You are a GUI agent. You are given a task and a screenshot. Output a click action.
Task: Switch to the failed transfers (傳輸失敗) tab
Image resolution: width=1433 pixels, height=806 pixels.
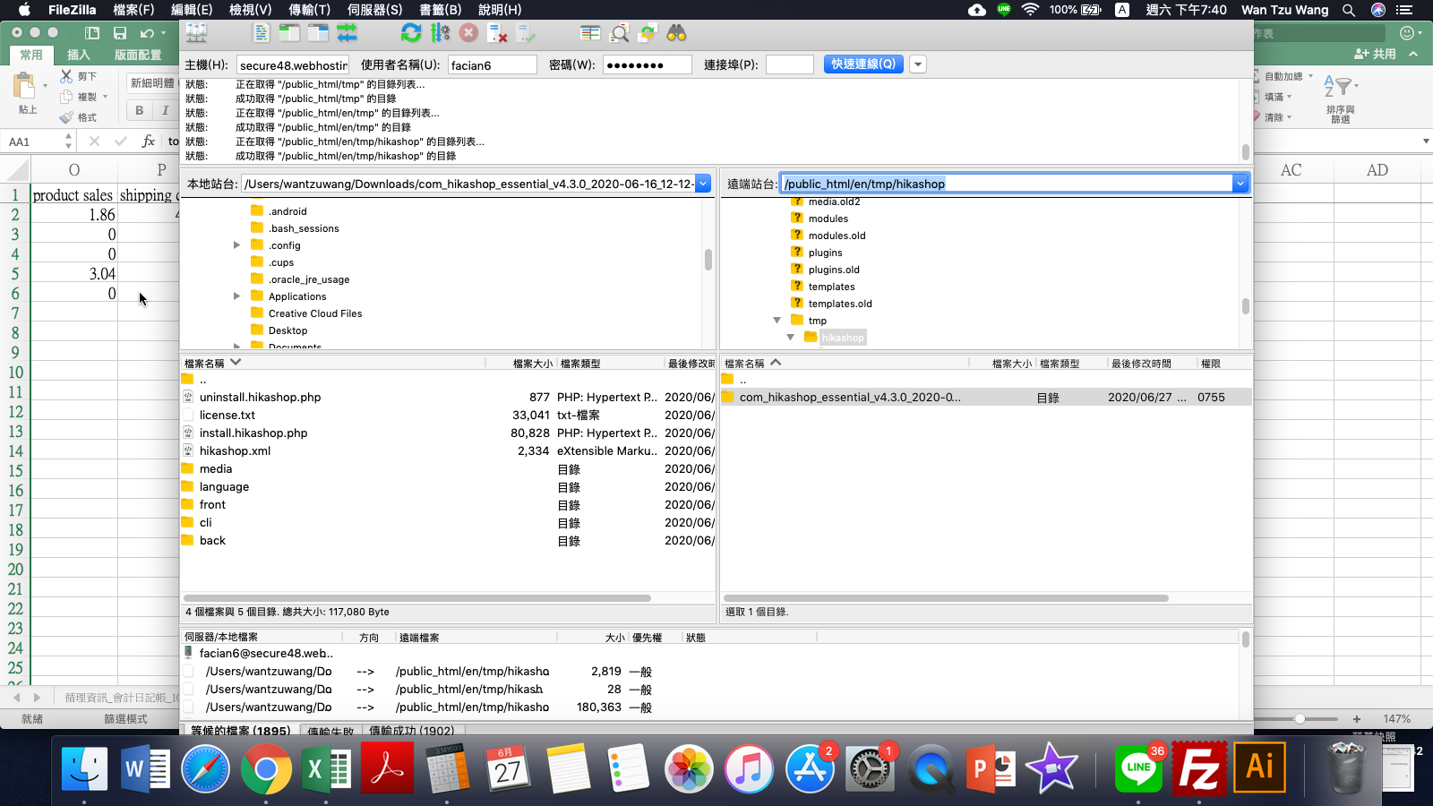tap(330, 731)
